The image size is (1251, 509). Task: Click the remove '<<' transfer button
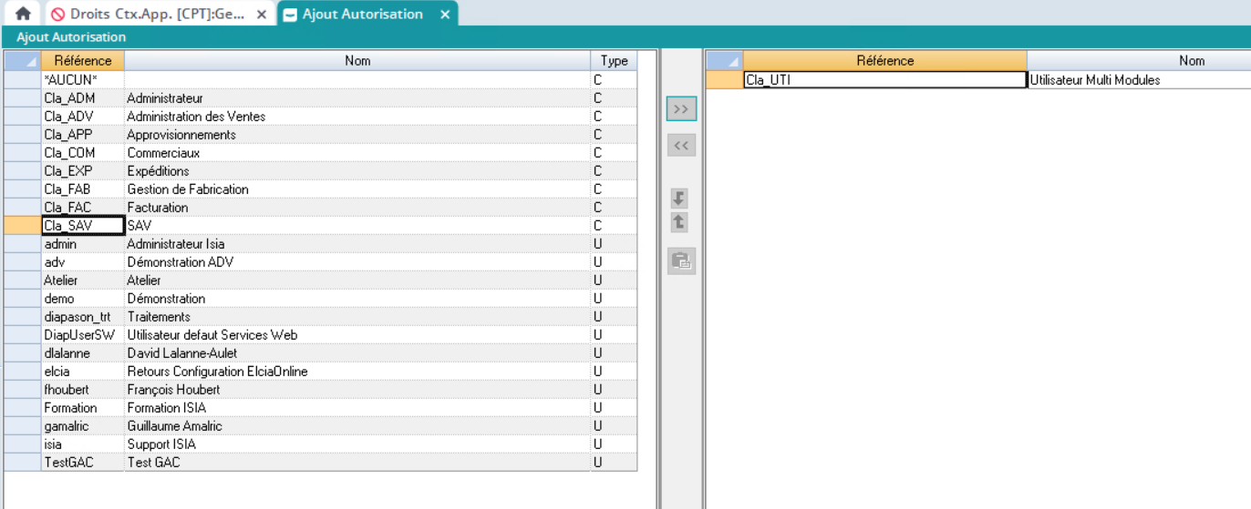coord(681,145)
